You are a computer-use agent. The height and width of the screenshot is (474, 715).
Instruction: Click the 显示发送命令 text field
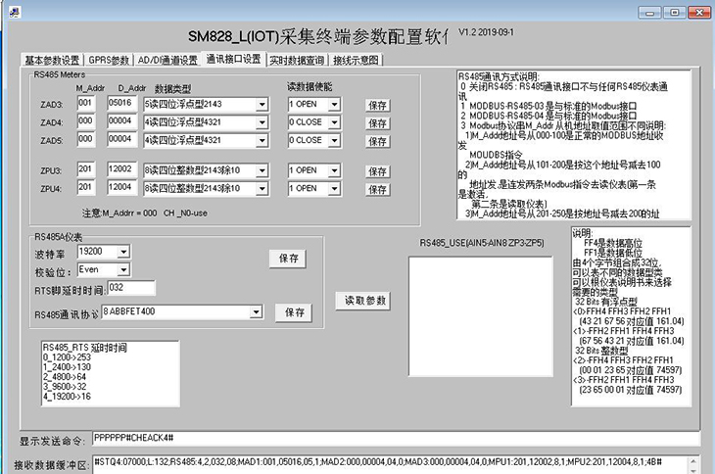392,437
